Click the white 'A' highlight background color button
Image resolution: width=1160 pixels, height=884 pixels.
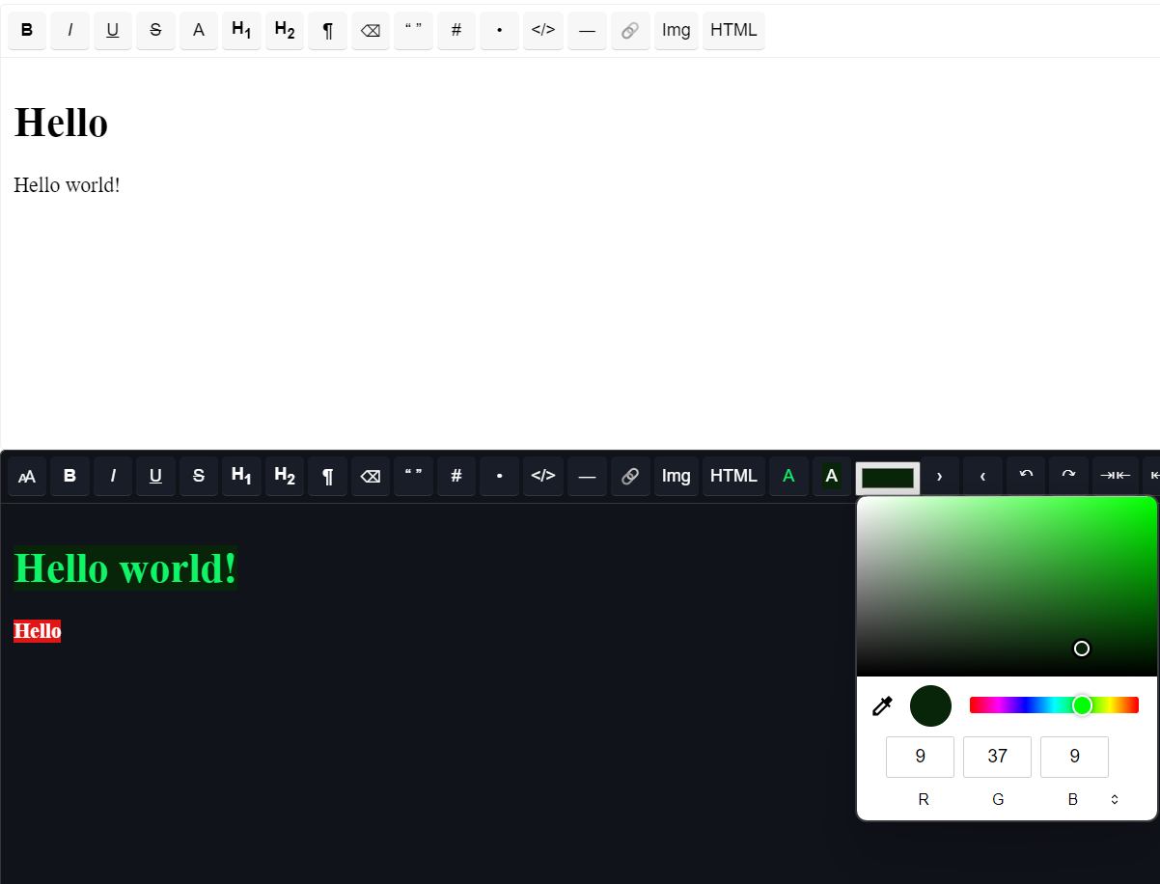[x=832, y=477]
